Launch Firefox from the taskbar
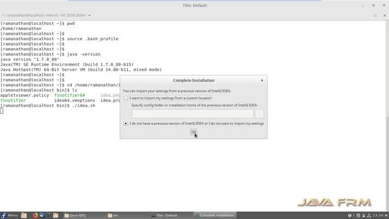Viewport: 389px width, 219px height. point(35,215)
